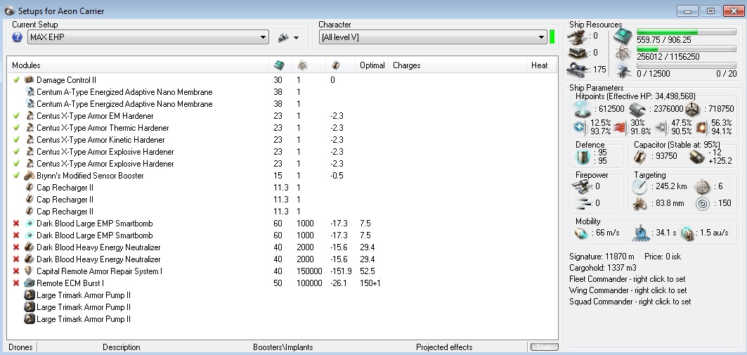
Task: Select the last Large Trimark Armor Pump II row
Action: click(282, 319)
